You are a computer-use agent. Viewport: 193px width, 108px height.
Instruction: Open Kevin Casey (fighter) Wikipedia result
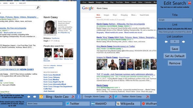click(121, 24)
